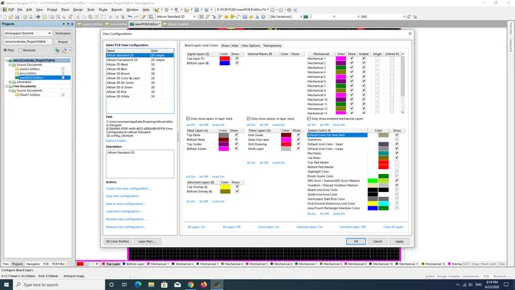Open the Route menu
Screen dimensions: 515x290
(x=103, y=10)
